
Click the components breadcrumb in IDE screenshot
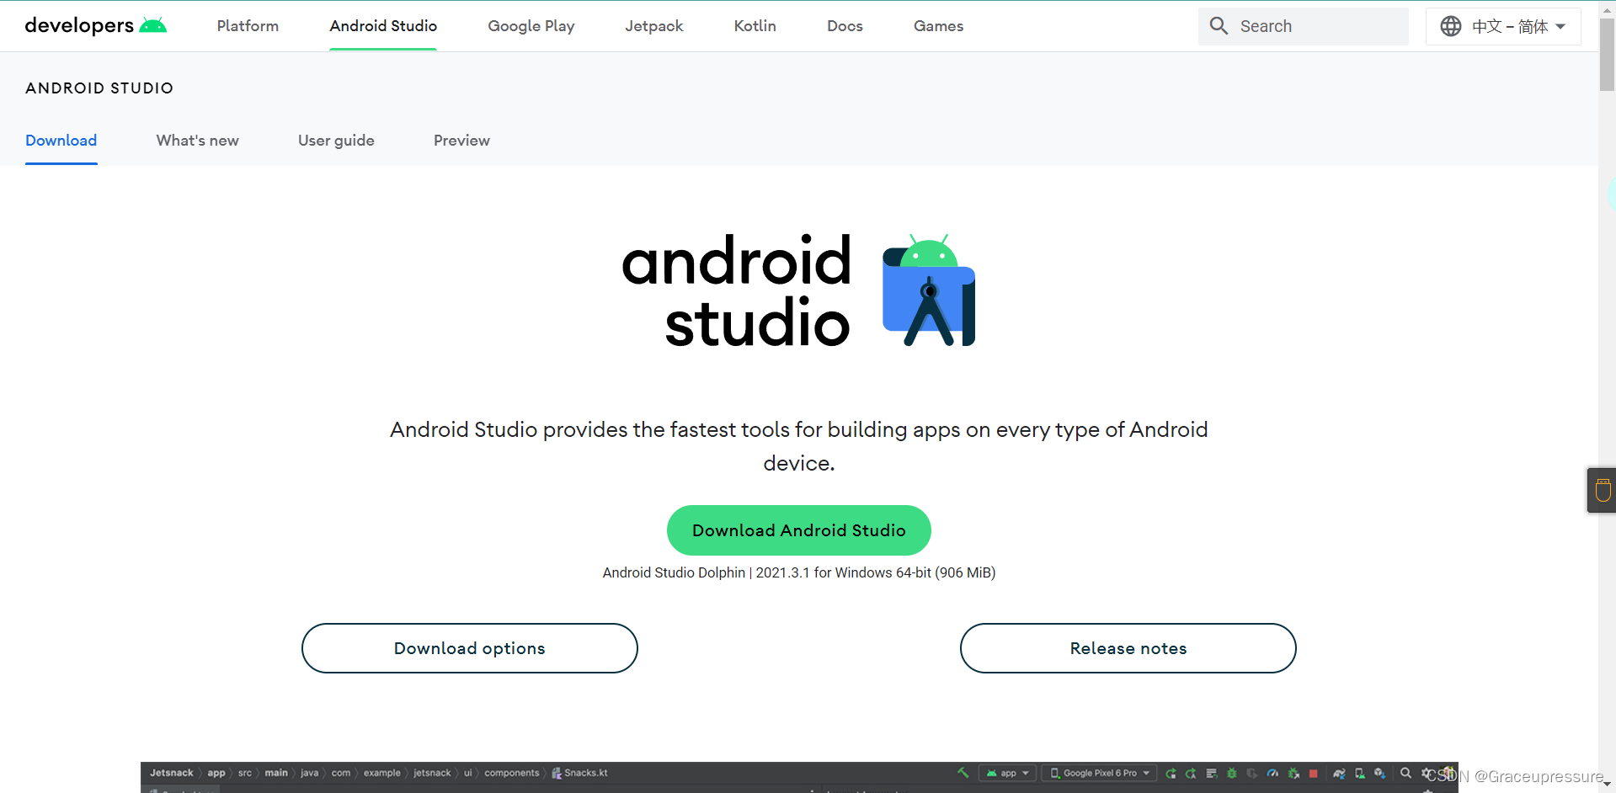(x=512, y=773)
